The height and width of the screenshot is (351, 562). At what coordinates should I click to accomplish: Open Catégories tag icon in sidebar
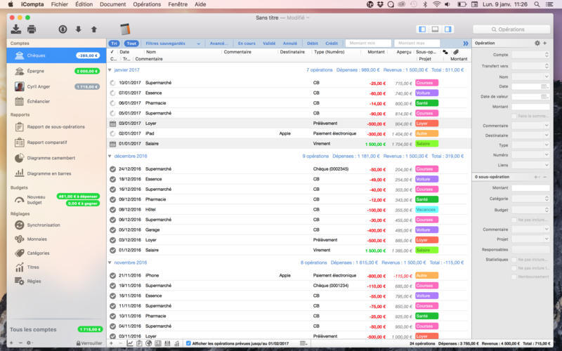20,253
